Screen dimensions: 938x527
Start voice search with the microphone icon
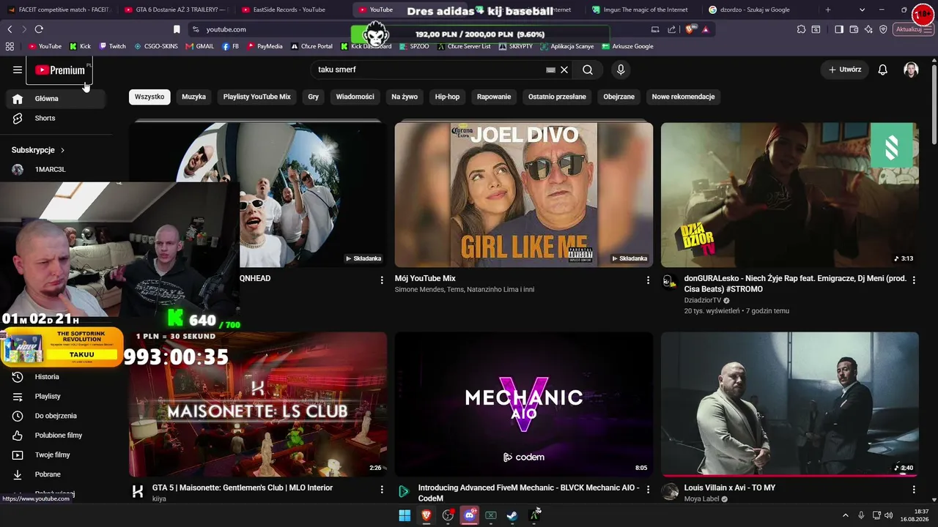(x=621, y=70)
